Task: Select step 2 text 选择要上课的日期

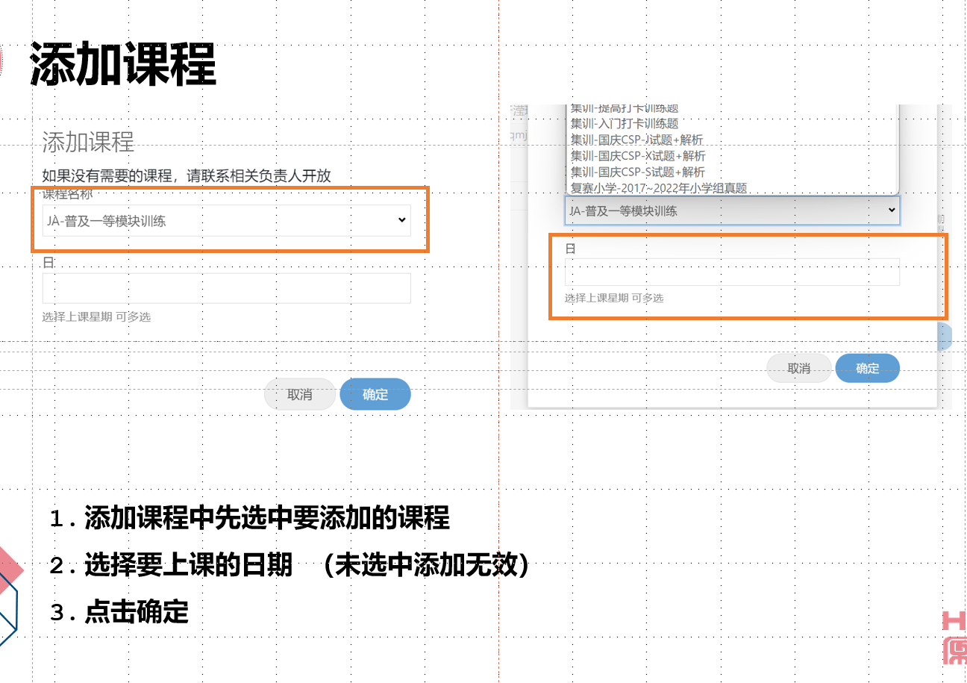Action: (x=188, y=566)
